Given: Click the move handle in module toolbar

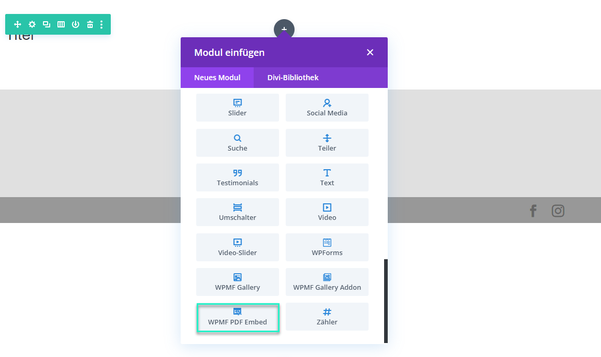Looking at the screenshot, I should click(18, 24).
